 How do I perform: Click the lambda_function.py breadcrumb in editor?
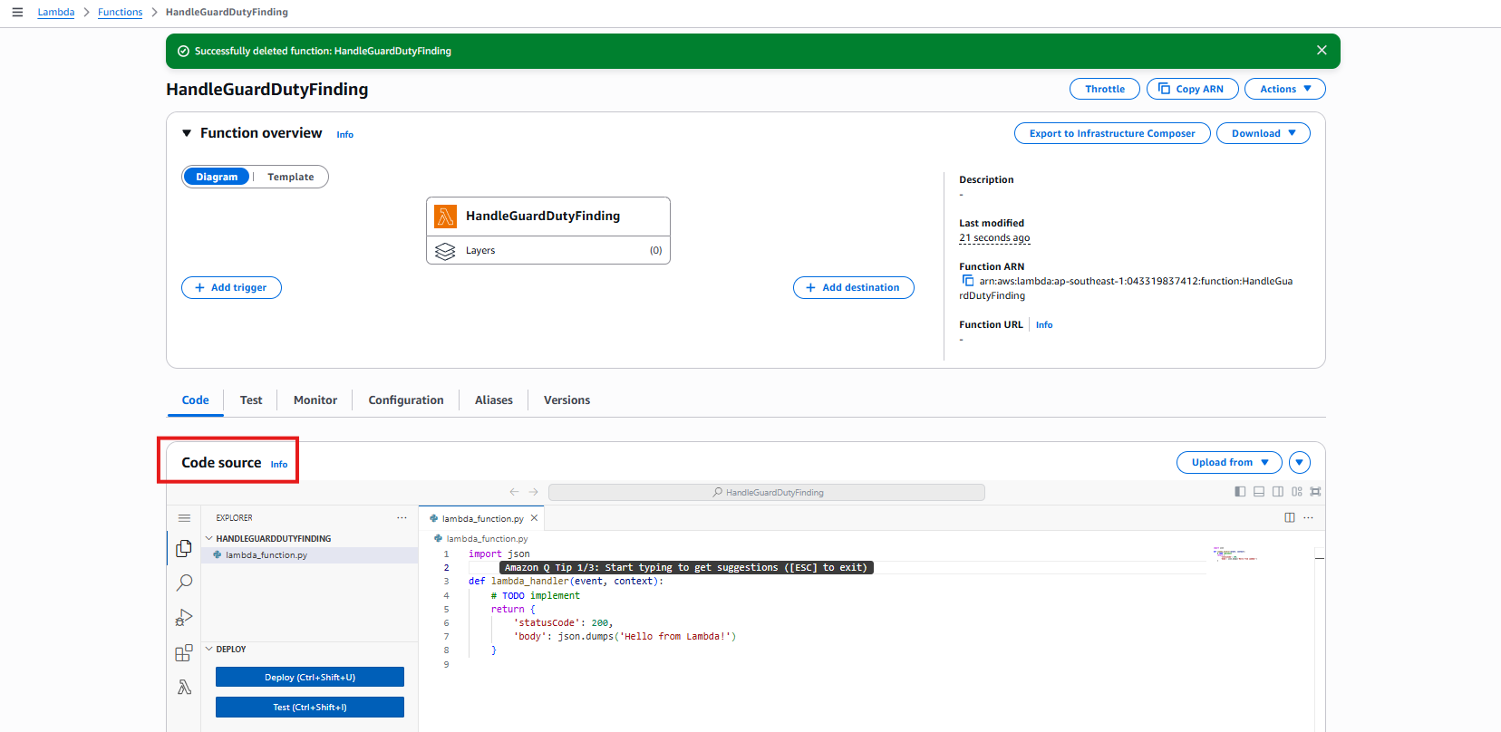(x=487, y=538)
